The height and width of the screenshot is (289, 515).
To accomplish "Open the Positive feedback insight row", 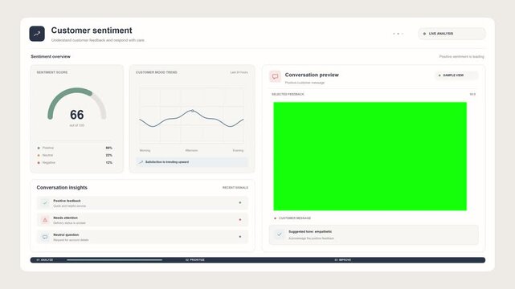I will pyautogui.click(x=142, y=203).
